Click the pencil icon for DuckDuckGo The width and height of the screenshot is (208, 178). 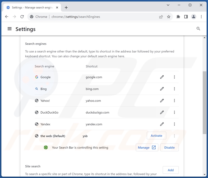click(x=162, y=112)
